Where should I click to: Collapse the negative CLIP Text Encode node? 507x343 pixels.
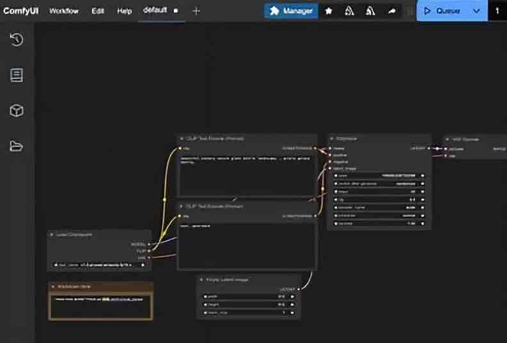181,206
